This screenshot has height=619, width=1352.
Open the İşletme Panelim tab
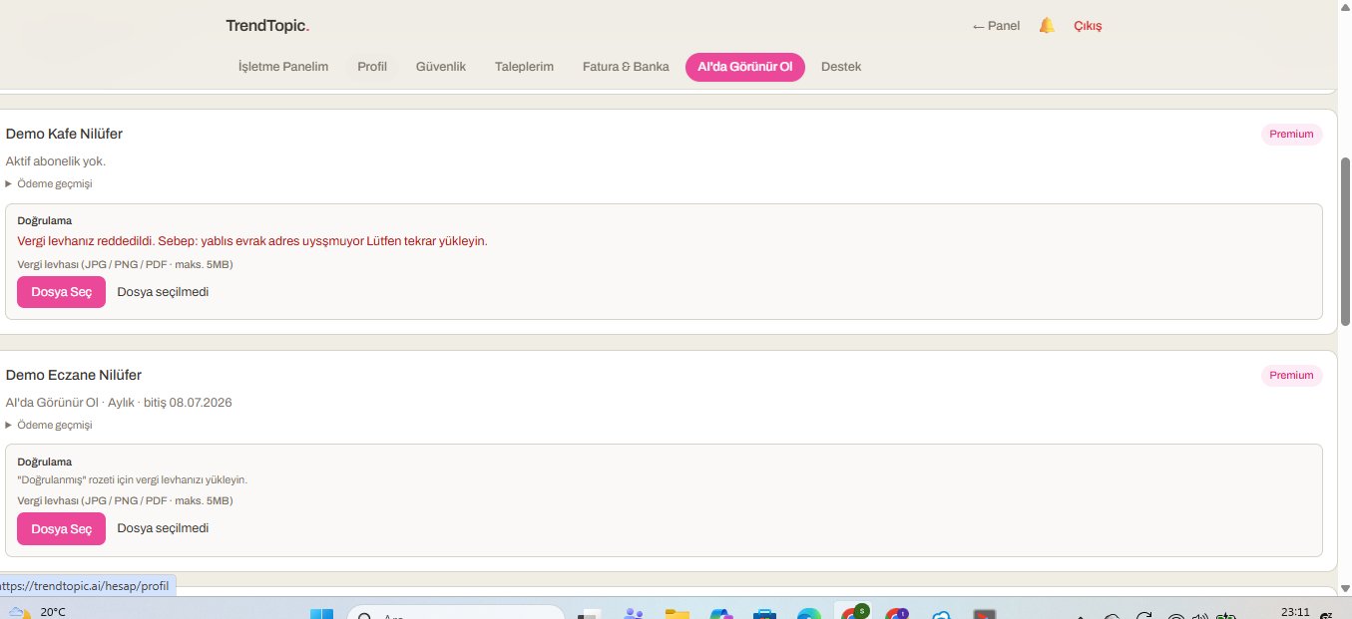coord(283,67)
